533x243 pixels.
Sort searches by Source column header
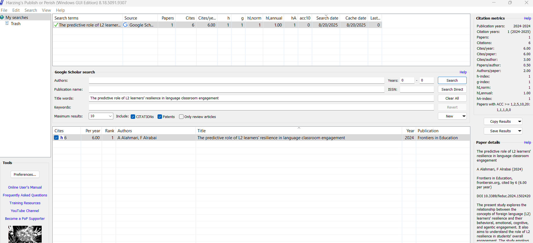(140, 18)
